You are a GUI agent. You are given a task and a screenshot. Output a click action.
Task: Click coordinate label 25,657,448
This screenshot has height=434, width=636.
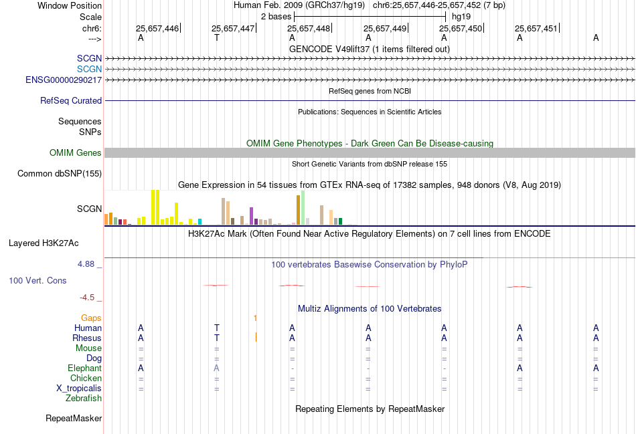[309, 28]
